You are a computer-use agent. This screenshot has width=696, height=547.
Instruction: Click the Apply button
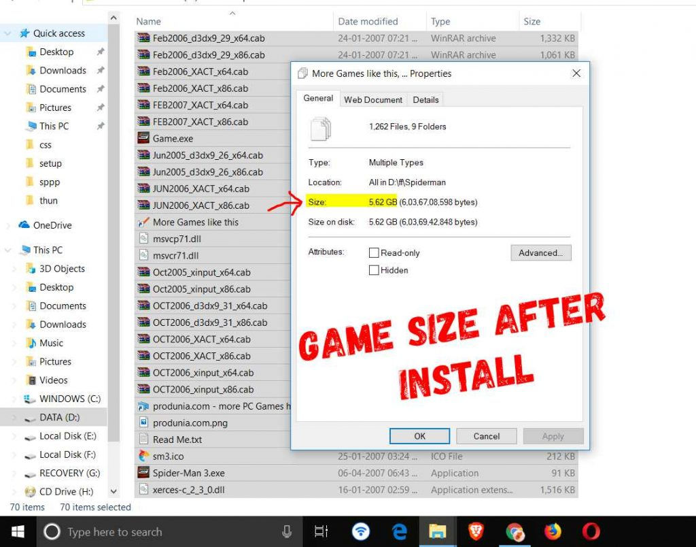point(553,436)
